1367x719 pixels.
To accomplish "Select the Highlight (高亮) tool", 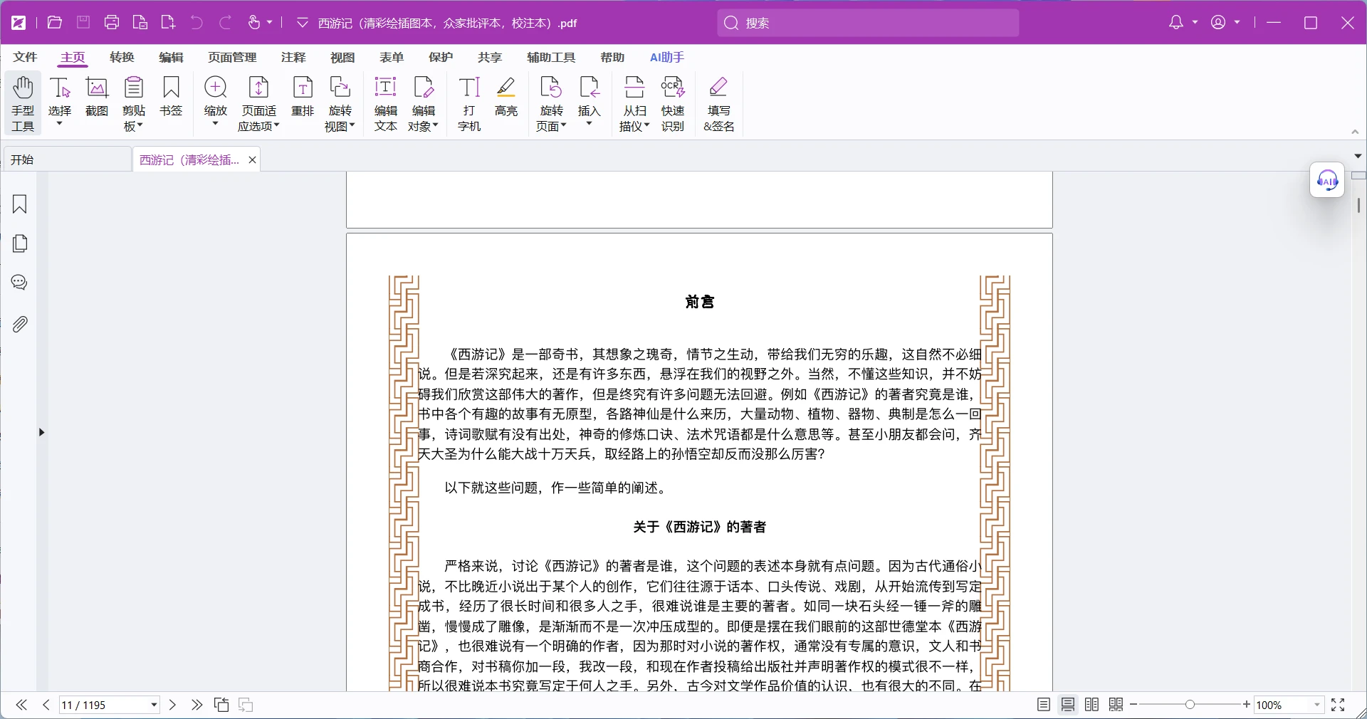I will point(506,96).
